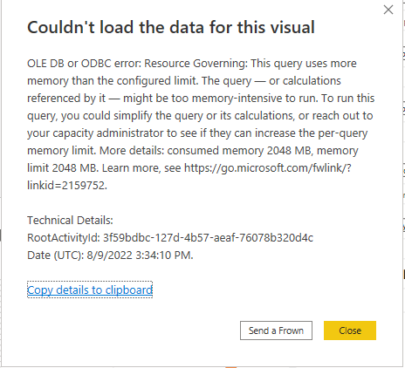Screen dimensions: 405x368
Task: Click the Date (UTC) label
Action: [55, 255]
